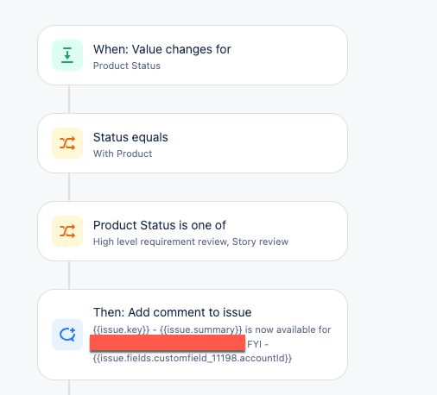The height and width of the screenshot is (395, 437).
Task: Click 'High level requirement review, Story review' values
Action: pyautogui.click(x=191, y=241)
